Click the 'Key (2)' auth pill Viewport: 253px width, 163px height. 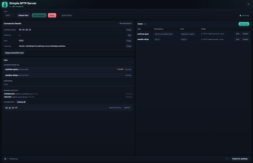click(184, 39)
